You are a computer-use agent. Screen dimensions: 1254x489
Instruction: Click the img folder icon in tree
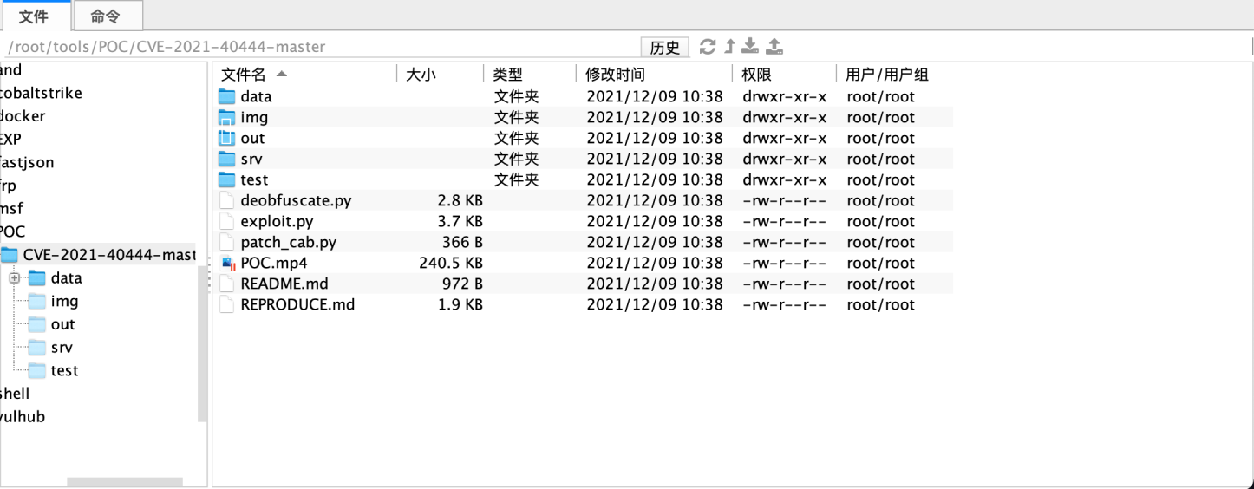click(x=36, y=301)
